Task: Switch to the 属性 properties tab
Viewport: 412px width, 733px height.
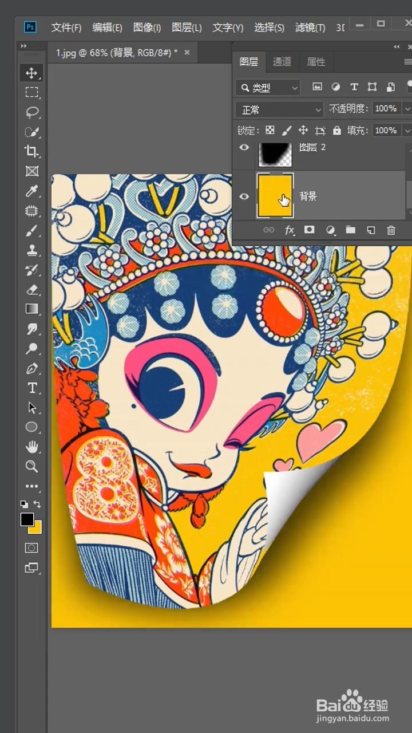Action: 316,62
